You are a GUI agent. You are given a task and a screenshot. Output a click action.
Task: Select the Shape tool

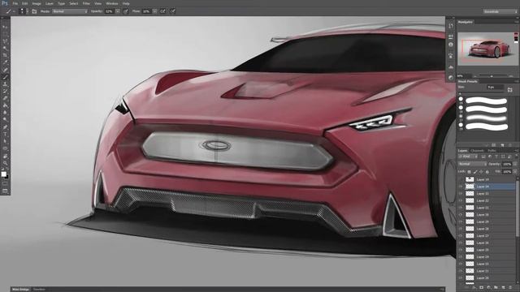tap(5, 148)
